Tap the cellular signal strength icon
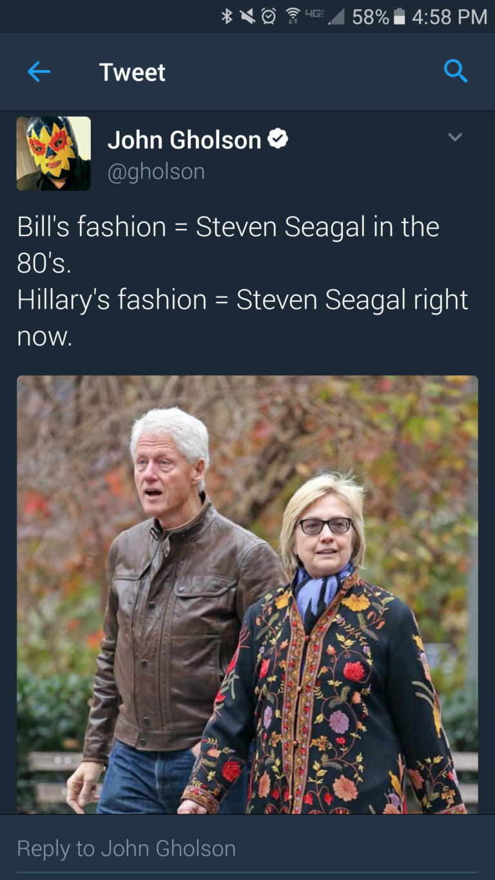This screenshot has width=495, height=880. 335,17
